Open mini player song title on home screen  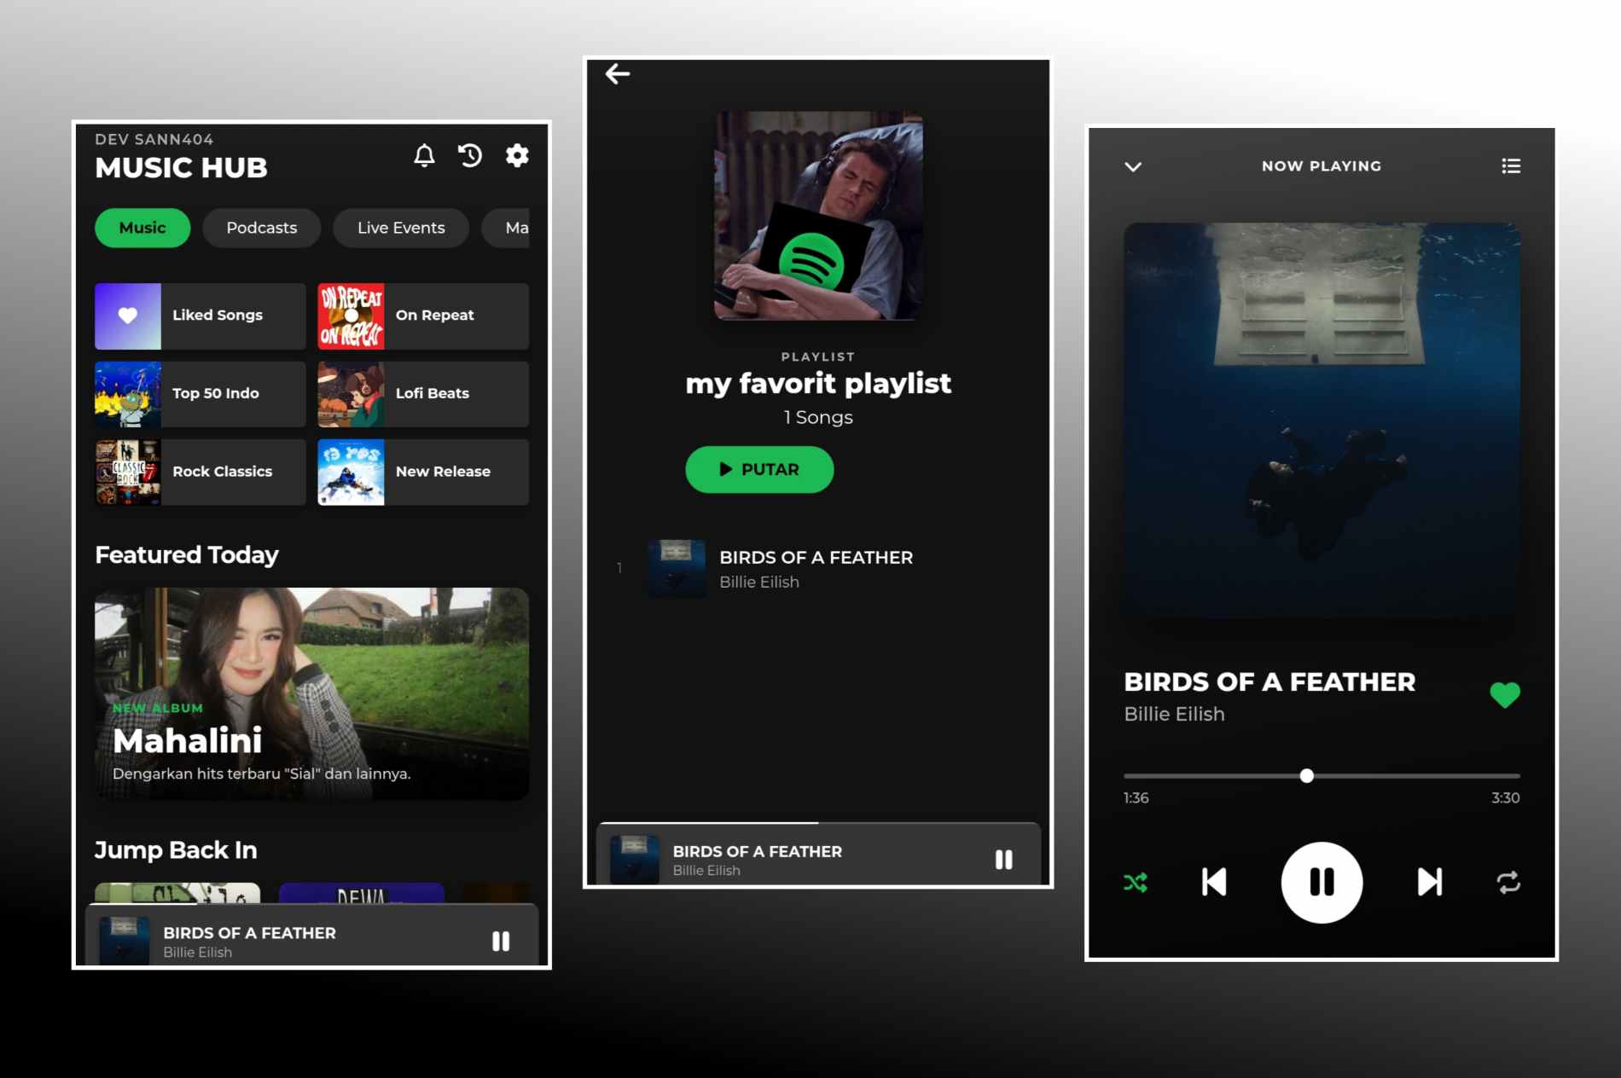click(249, 933)
